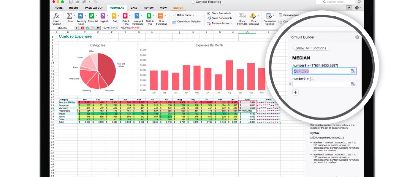Click the Trace Precedents icon
The height and width of the screenshot is (177, 415).
click(209, 13)
